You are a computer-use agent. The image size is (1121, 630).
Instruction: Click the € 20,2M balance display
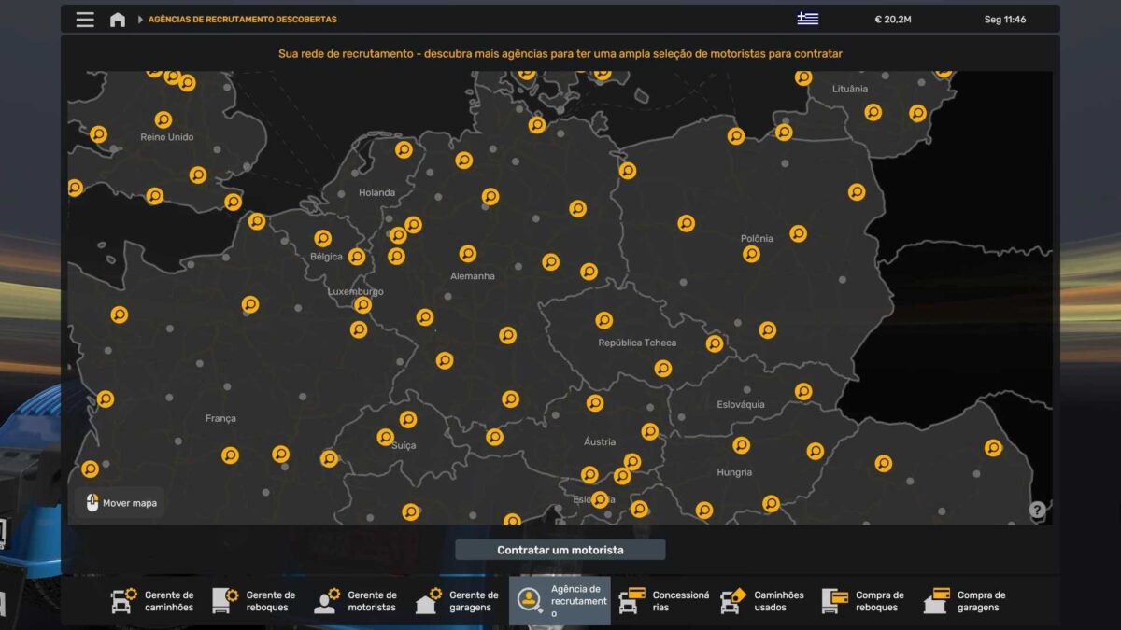pos(892,20)
